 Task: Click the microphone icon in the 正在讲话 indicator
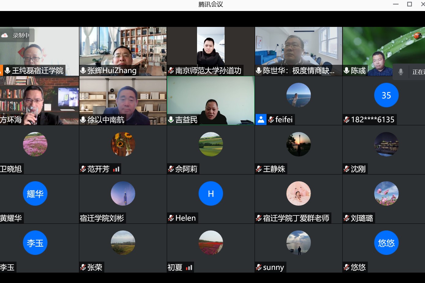(401, 72)
